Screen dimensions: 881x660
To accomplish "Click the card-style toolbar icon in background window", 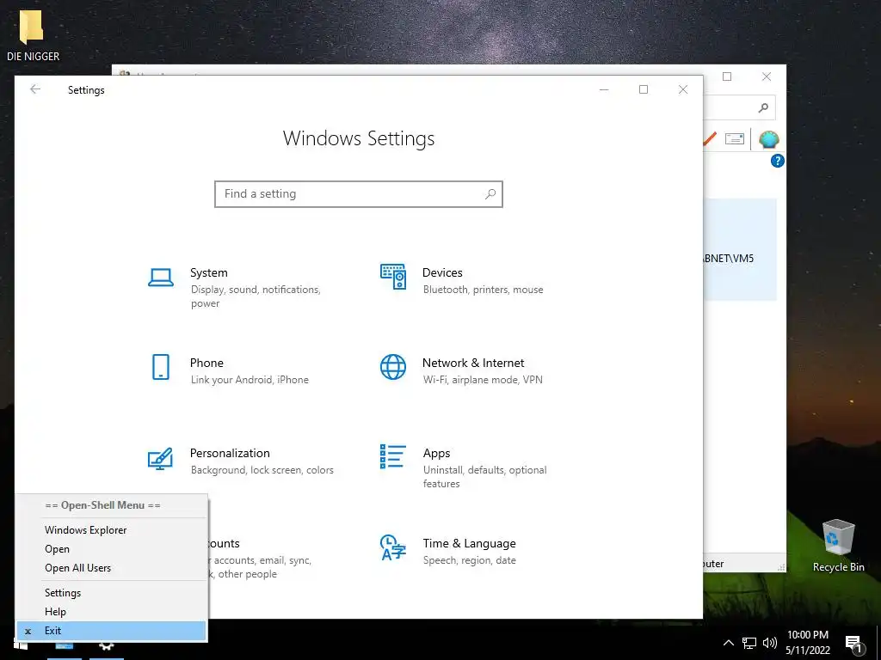I will coord(735,138).
